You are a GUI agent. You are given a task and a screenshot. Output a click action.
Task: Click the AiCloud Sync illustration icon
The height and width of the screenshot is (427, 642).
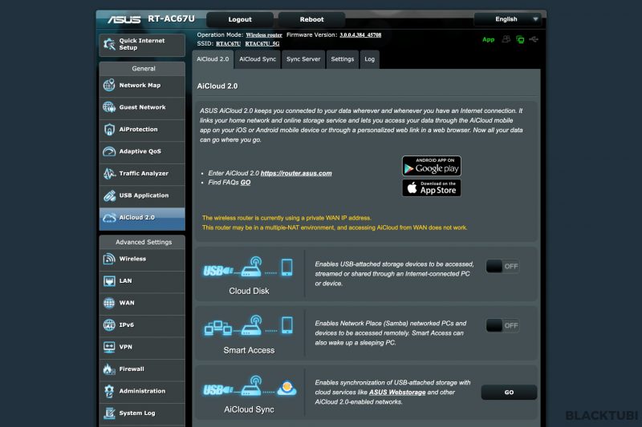click(250, 385)
